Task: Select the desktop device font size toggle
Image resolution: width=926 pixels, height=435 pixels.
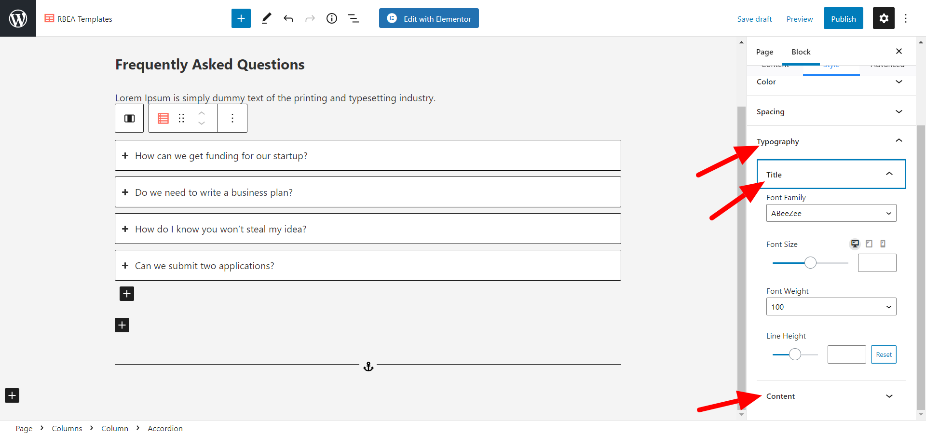Action: point(855,244)
